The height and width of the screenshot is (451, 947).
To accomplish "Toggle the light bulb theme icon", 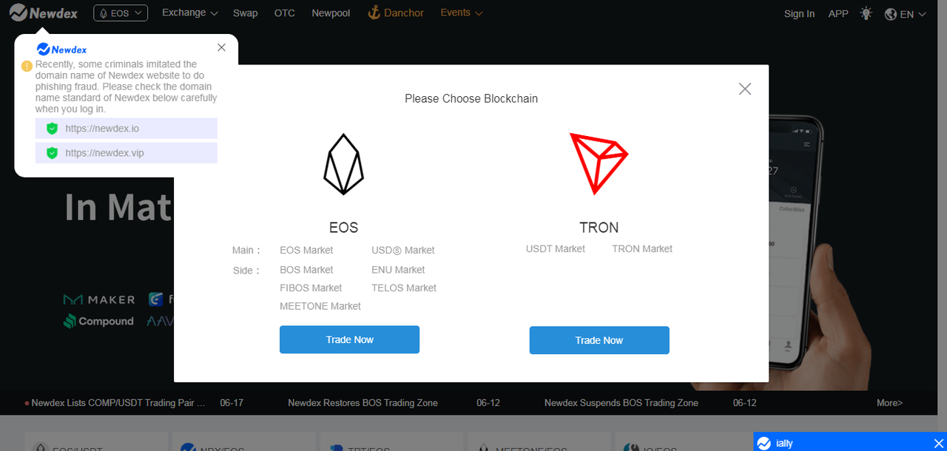I will point(866,13).
